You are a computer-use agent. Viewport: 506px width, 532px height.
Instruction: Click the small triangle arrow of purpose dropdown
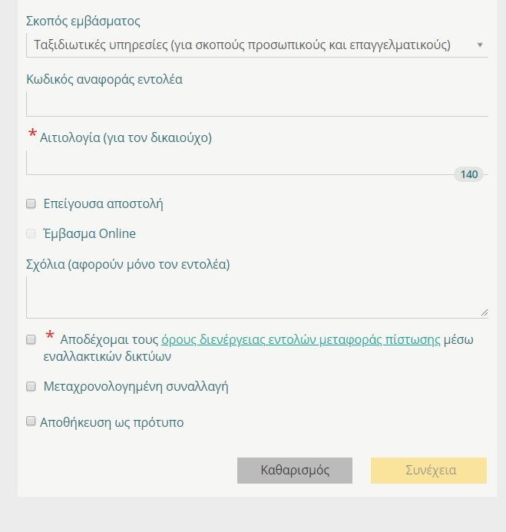[x=480, y=45]
